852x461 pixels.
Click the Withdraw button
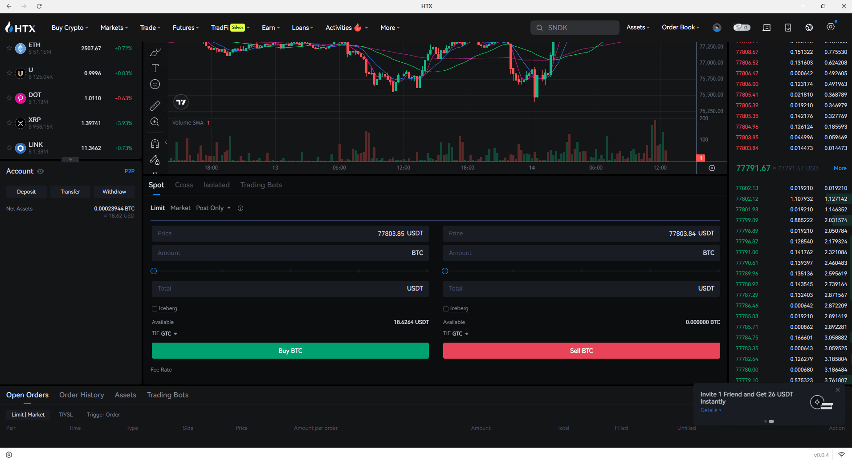coord(114,192)
